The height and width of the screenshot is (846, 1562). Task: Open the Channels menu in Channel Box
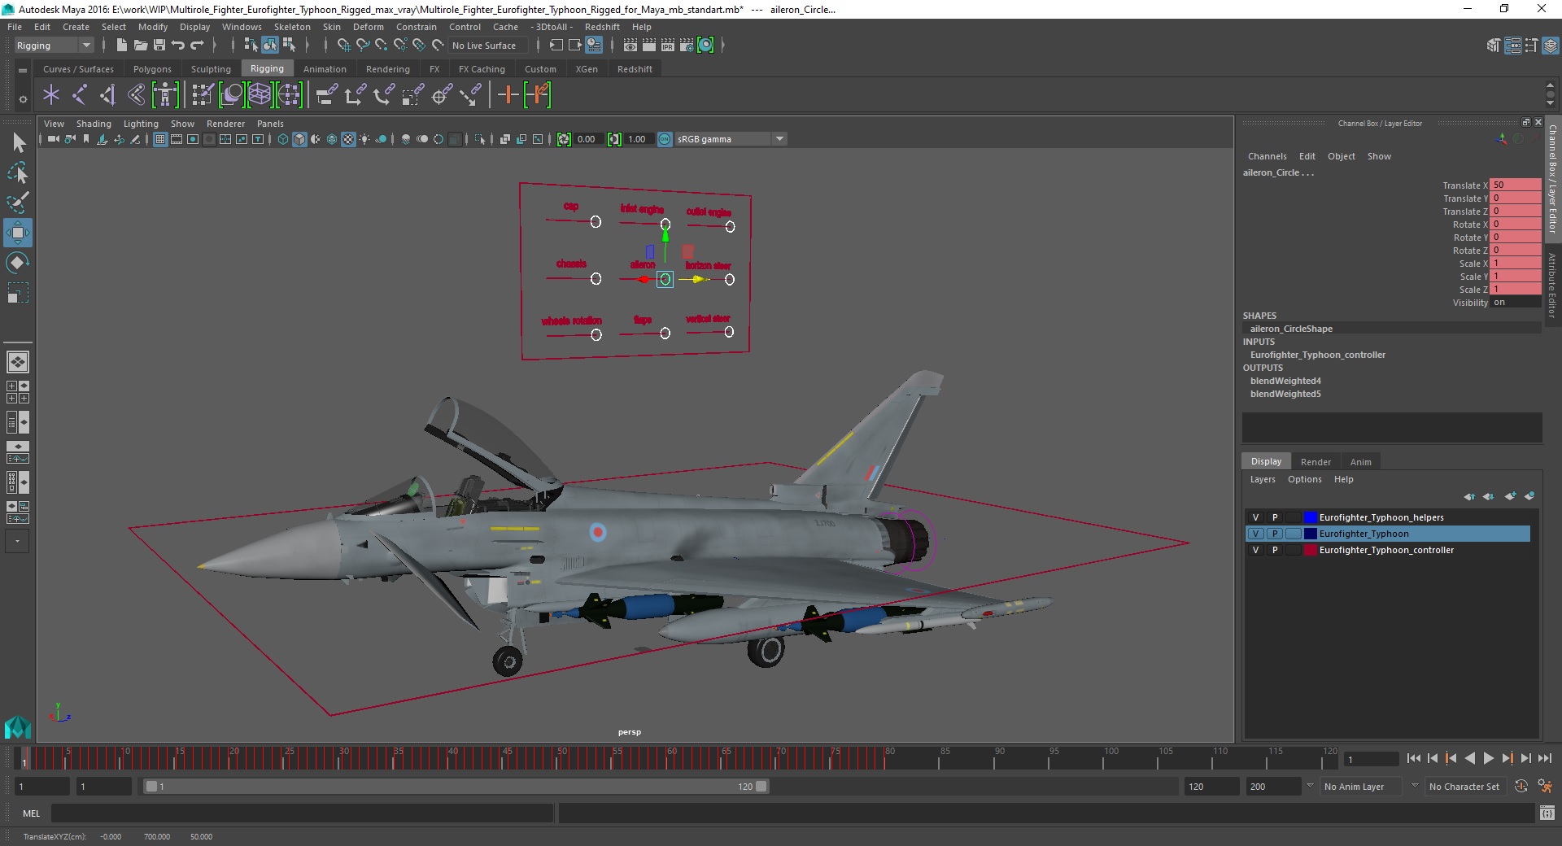(x=1267, y=156)
